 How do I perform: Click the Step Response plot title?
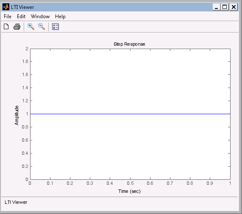(129, 44)
